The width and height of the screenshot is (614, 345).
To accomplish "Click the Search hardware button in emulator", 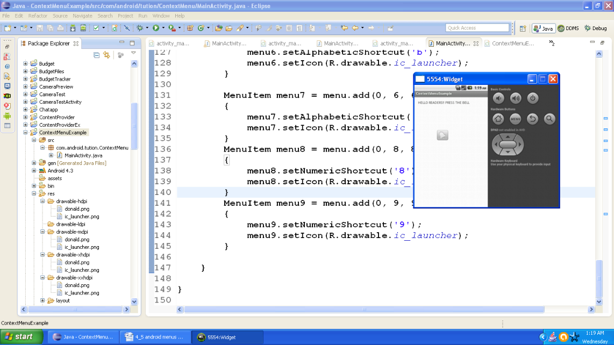I will tap(549, 119).
